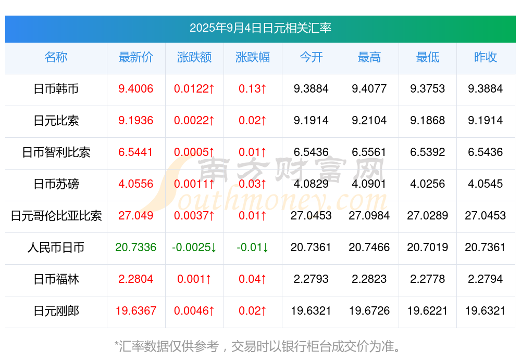Click the 最低 column header
Screen dimensions: 521x363
[x=427, y=58]
